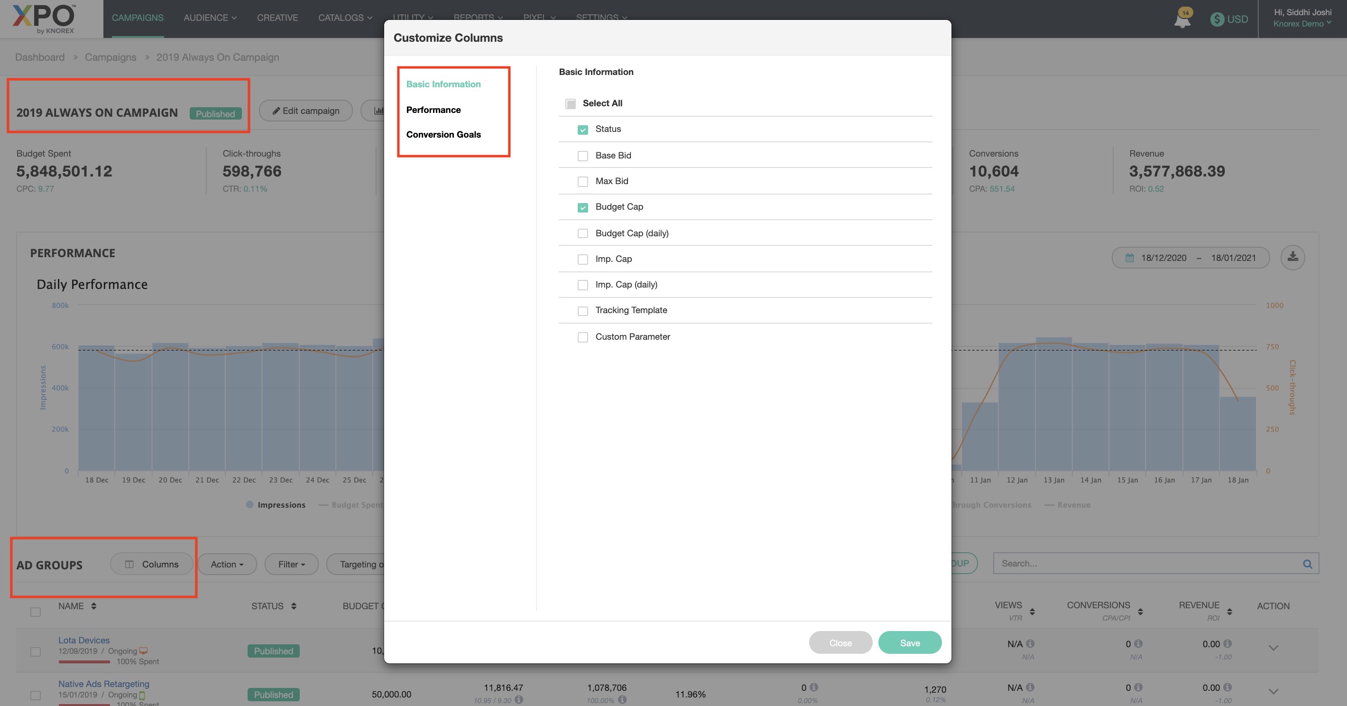Open the Lota Devices ad group link
The width and height of the screenshot is (1347, 706).
(83, 640)
